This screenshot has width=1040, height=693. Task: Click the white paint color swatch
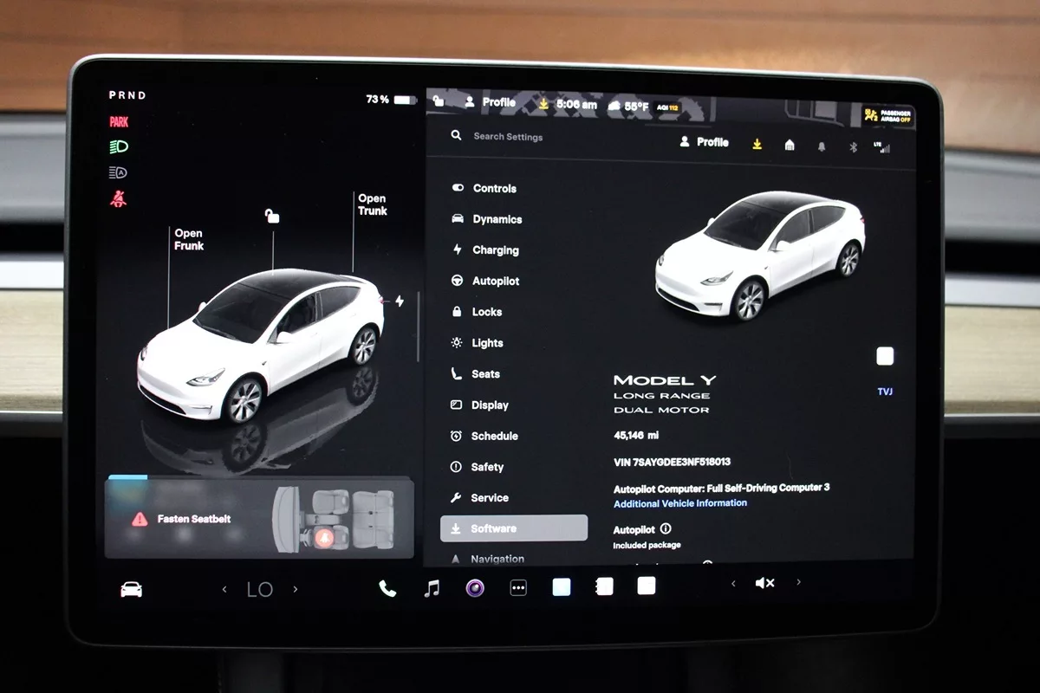pyautogui.click(x=885, y=356)
